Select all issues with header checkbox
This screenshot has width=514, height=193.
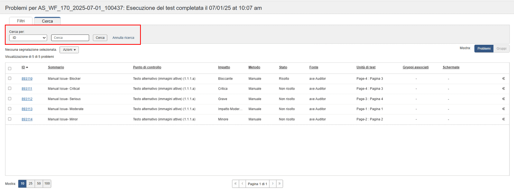pos(10,68)
